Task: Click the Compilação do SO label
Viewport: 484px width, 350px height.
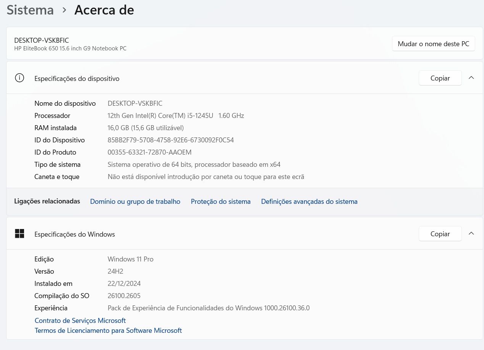Action: click(62, 296)
